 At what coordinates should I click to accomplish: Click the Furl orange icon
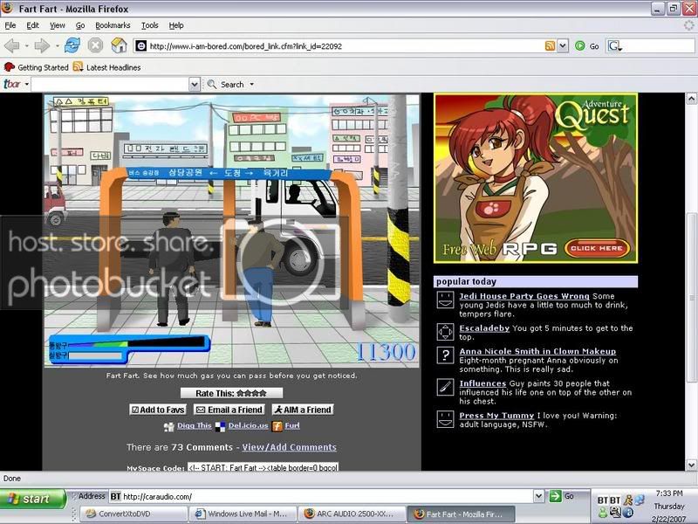[x=277, y=426]
